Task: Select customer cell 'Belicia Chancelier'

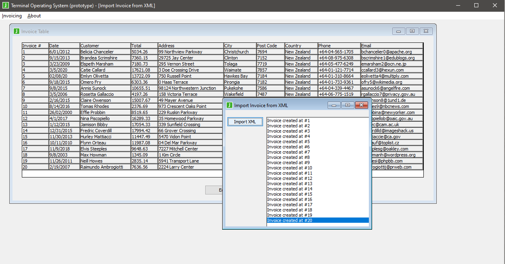Action: click(105, 52)
